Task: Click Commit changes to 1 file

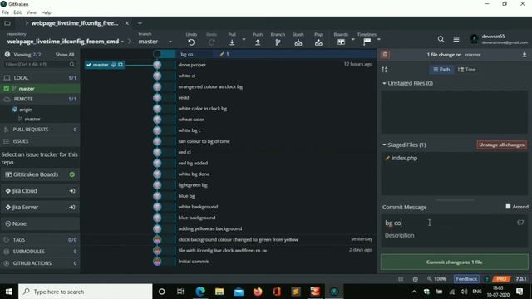Action: click(455, 262)
